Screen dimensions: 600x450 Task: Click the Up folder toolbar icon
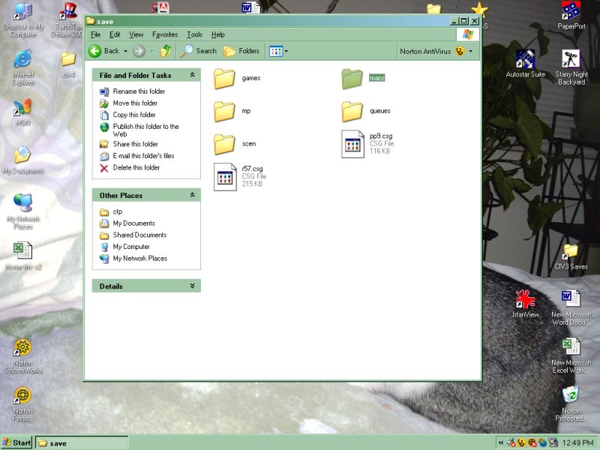165,51
